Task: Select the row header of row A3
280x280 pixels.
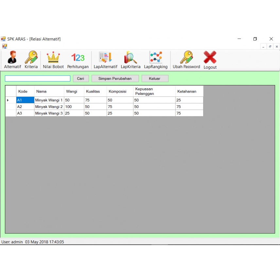Action: tap(11, 113)
